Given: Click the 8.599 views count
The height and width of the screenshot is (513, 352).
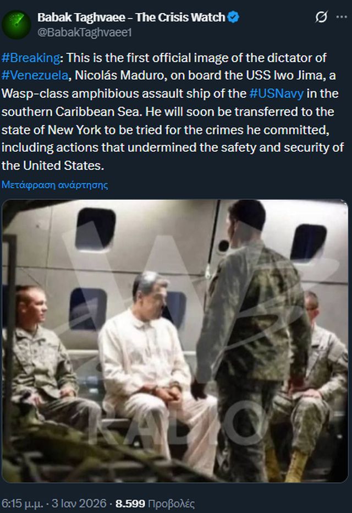Looking at the screenshot, I should point(130,503).
